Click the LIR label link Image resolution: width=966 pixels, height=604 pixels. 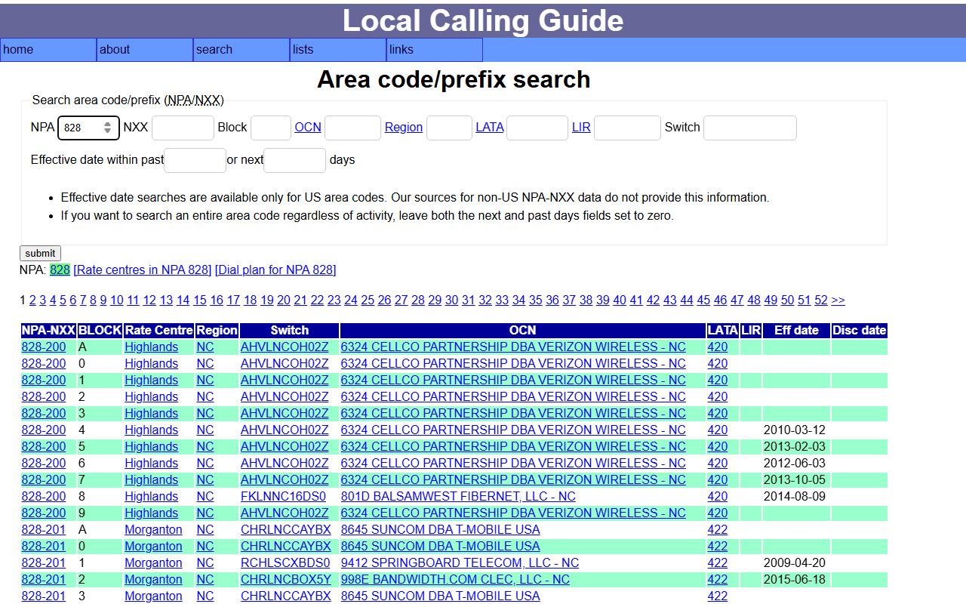click(x=581, y=128)
